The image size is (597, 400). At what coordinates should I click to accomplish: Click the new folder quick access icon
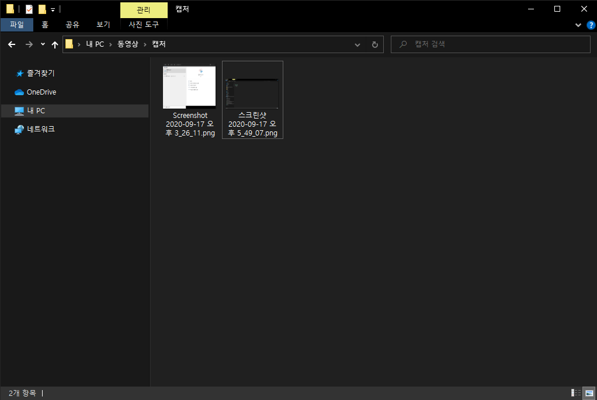click(42, 9)
